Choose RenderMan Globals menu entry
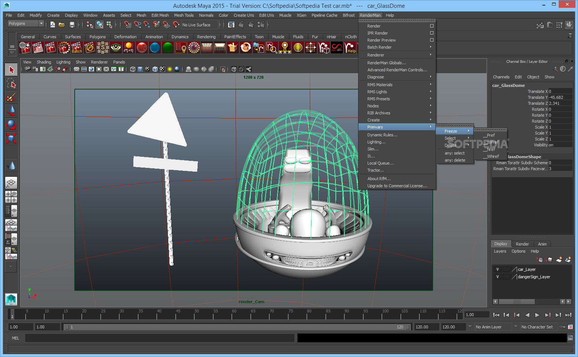This screenshot has height=357, width=578. pos(397,63)
